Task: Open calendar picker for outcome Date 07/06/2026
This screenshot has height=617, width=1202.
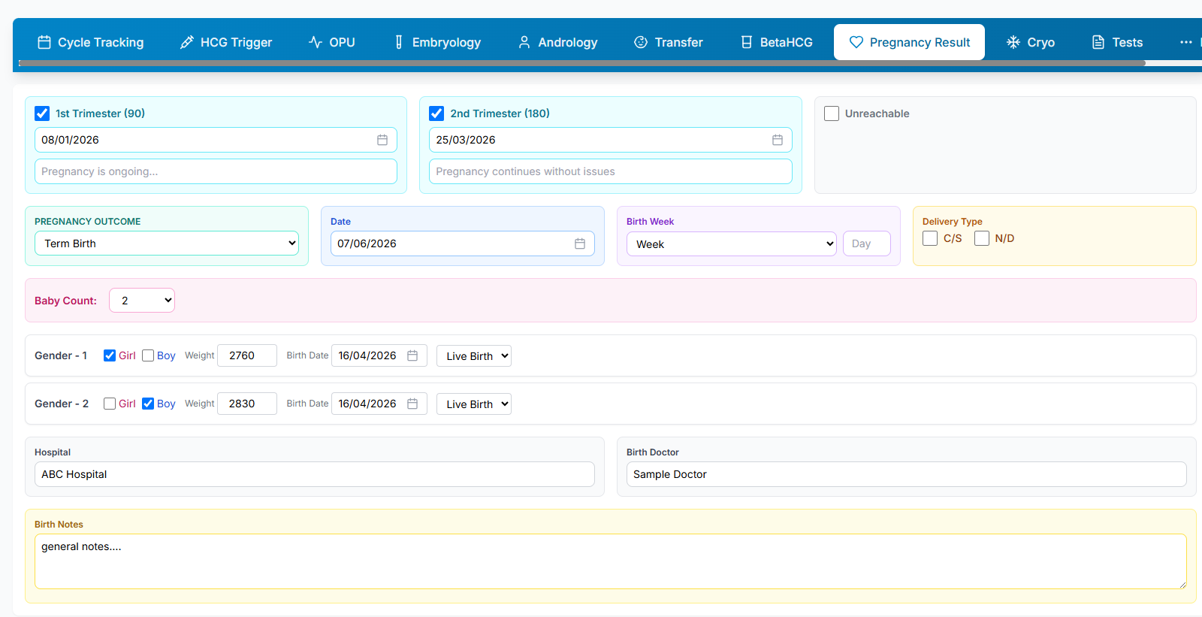Action: pos(580,243)
